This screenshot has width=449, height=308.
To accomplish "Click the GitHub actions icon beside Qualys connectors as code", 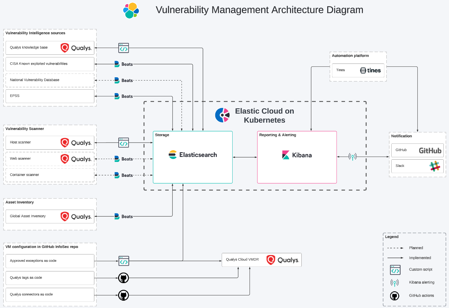I will 124,295.
